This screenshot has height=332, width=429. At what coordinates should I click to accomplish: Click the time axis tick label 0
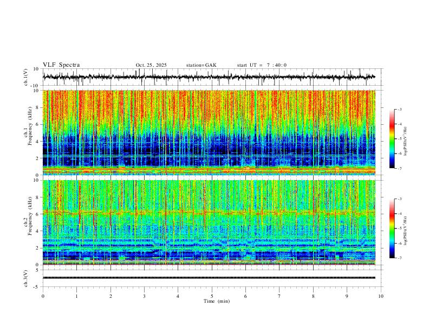43,296
